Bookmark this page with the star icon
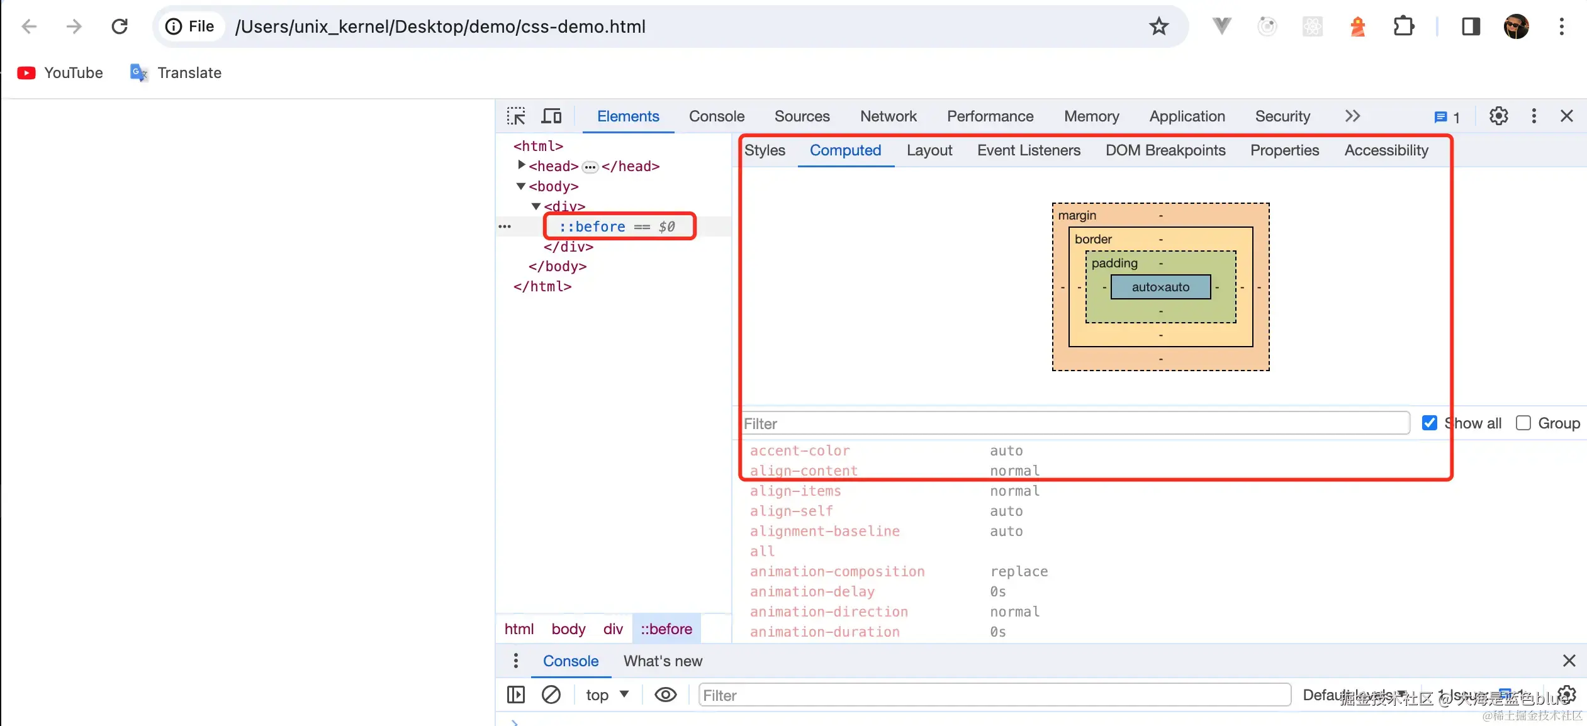1587x726 pixels. (1158, 26)
